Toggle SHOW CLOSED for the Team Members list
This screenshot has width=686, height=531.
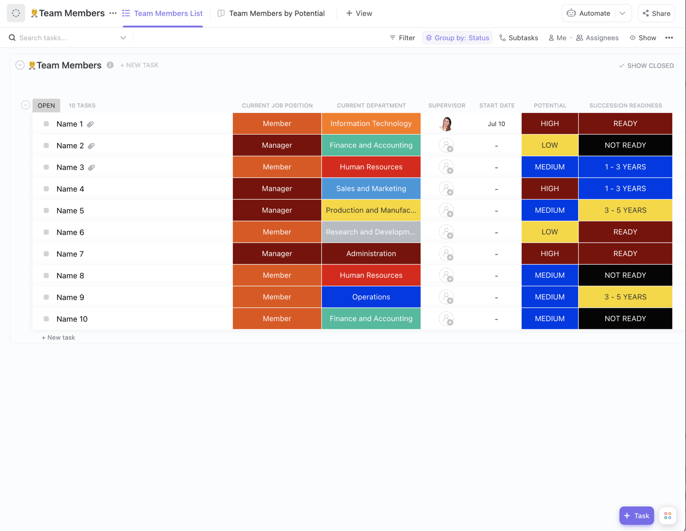pos(646,65)
